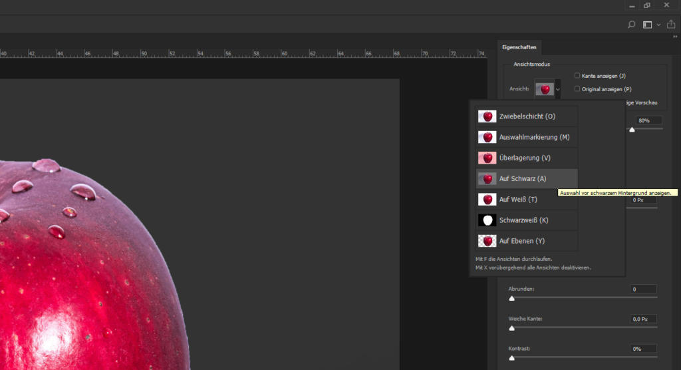The width and height of the screenshot is (681, 370).
Task: Click the share/export icon
Action: [671, 25]
